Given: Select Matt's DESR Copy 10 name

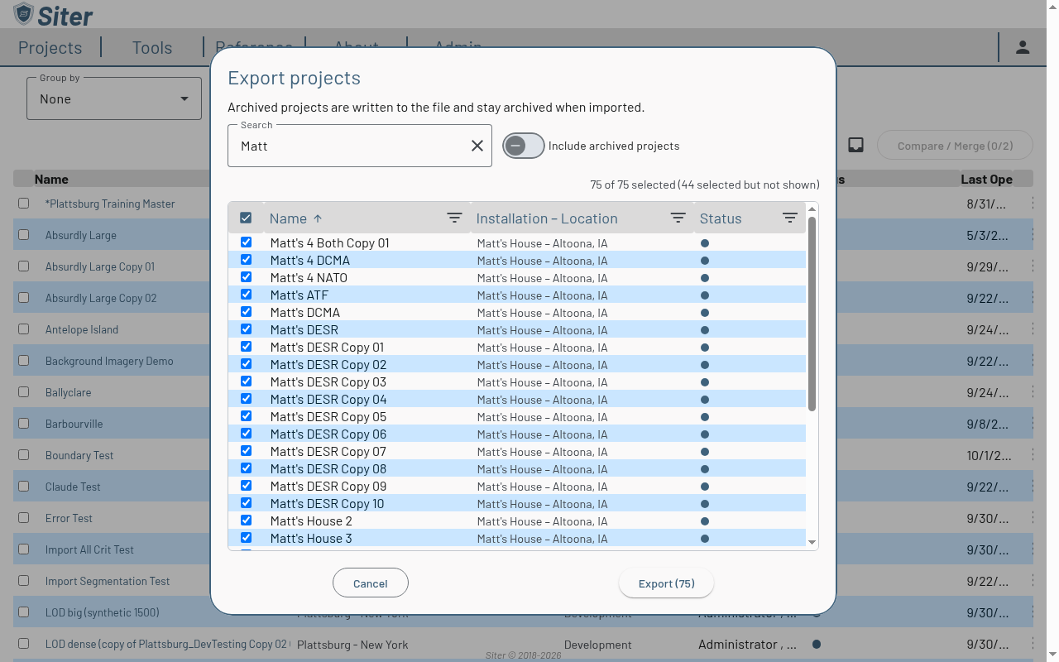Looking at the screenshot, I should pos(327,504).
